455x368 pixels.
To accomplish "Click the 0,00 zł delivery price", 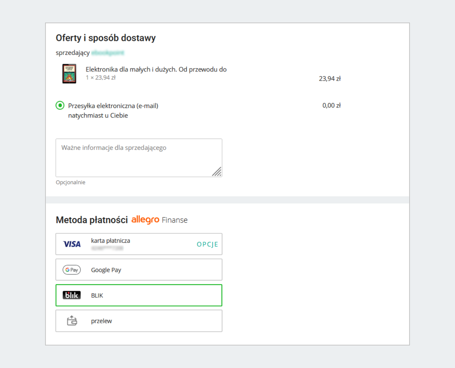I will [x=331, y=106].
